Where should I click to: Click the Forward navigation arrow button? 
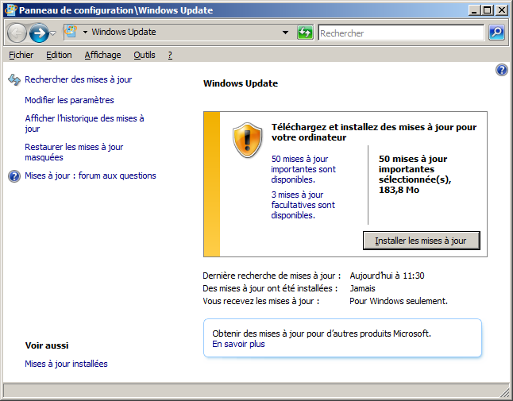[x=38, y=33]
